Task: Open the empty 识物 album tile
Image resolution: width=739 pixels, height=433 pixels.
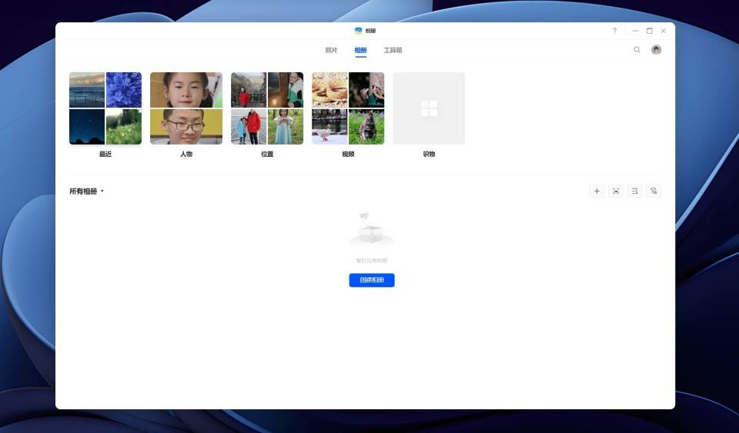Action: (429, 108)
